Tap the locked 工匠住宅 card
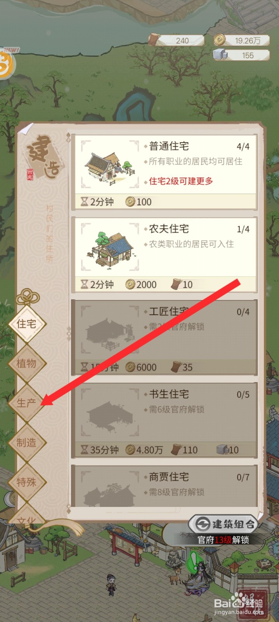This screenshot has width=279, height=622. (x=165, y=338)
